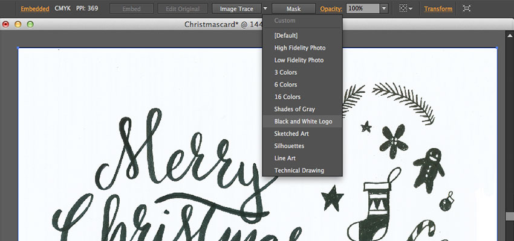
Task: Expand the Opacity value dropdown arrow
Action: (384, 8)
